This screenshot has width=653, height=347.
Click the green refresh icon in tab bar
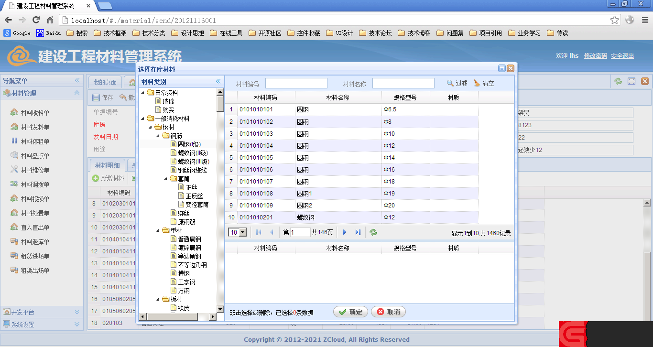pyautogui.click(x=618, y=81)
